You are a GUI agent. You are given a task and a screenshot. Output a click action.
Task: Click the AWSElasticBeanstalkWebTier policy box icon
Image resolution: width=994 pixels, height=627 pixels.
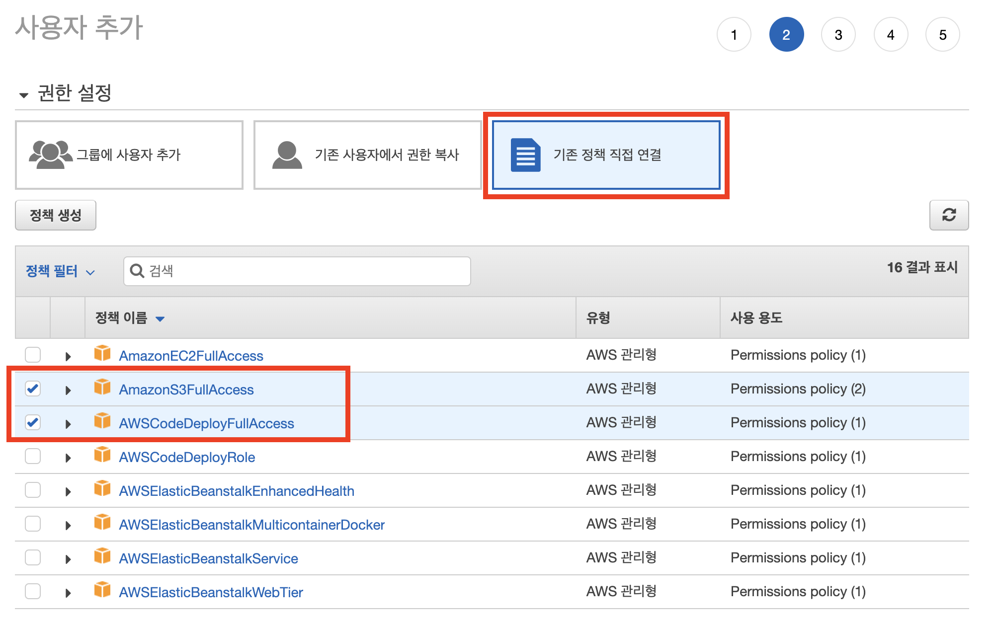(102, 590)
